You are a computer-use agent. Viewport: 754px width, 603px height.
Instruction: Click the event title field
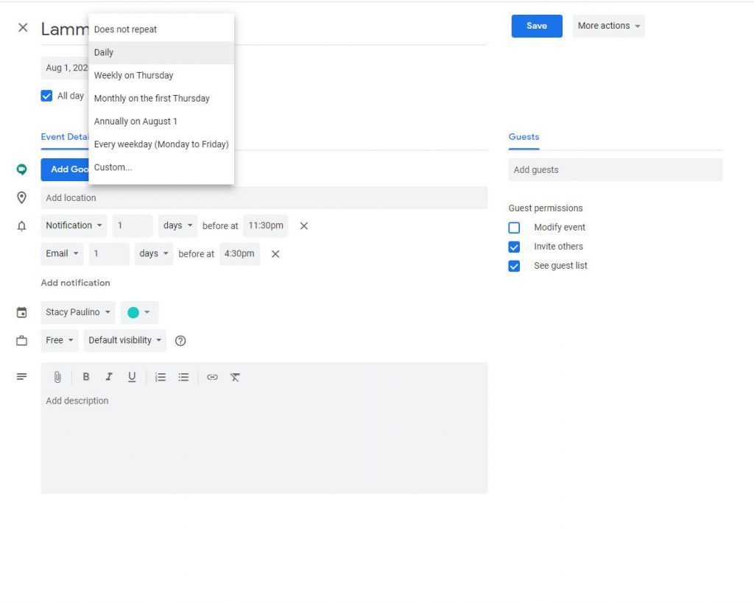point(65,29)
